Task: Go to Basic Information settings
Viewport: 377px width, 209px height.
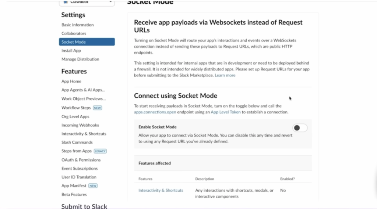Action: point(77,25)
